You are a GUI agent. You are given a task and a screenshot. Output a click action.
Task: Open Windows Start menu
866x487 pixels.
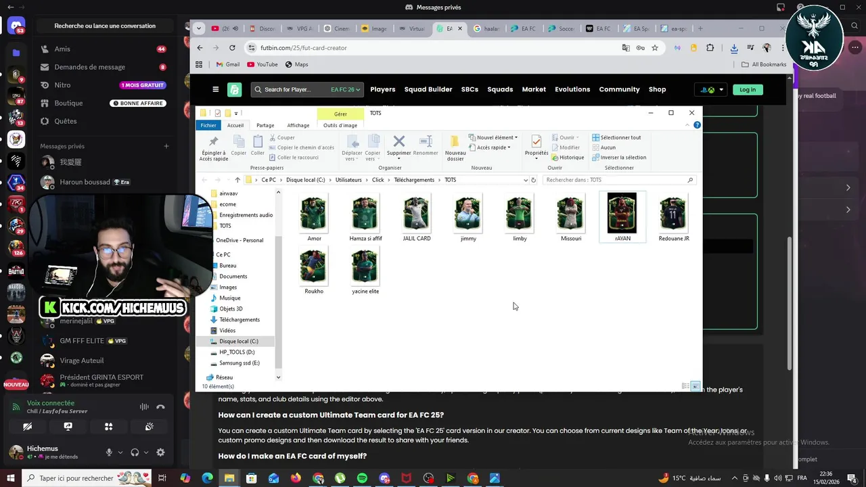12,478
